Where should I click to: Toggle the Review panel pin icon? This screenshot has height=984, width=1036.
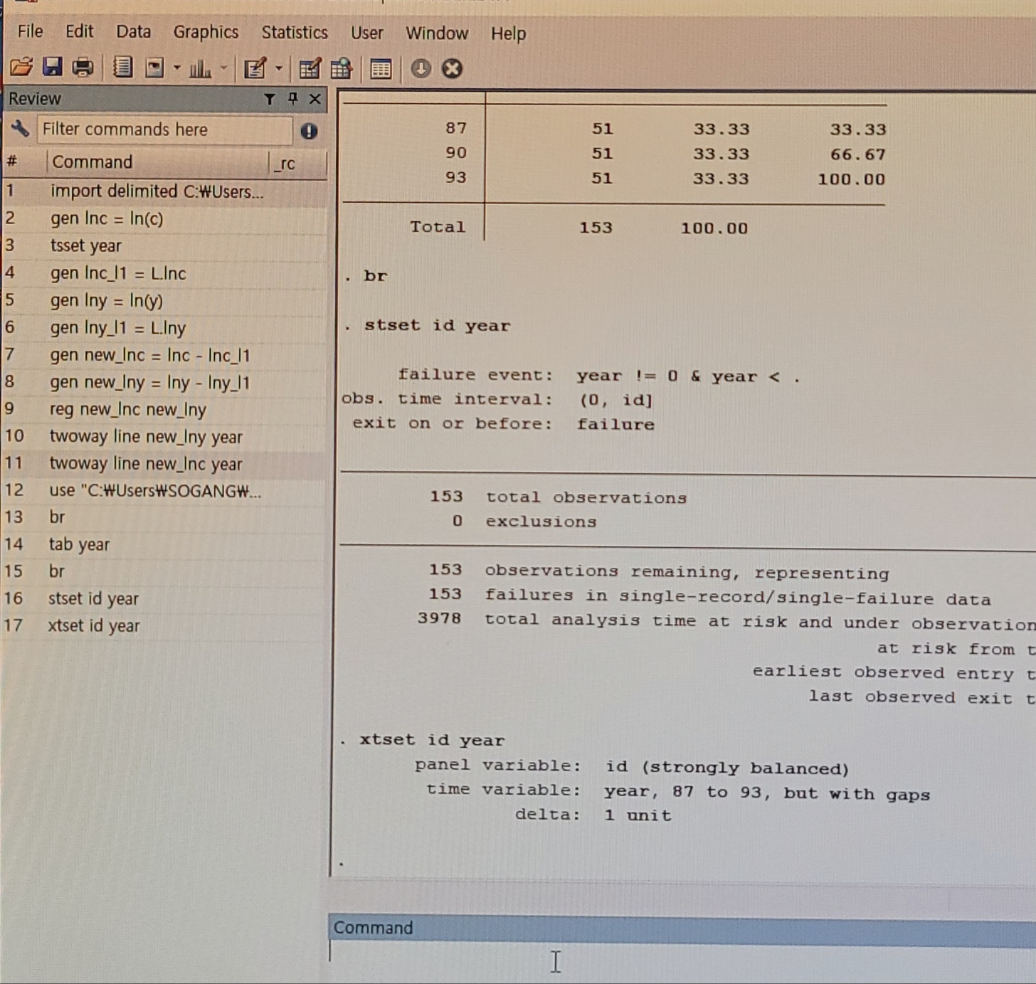pos(292,99)
